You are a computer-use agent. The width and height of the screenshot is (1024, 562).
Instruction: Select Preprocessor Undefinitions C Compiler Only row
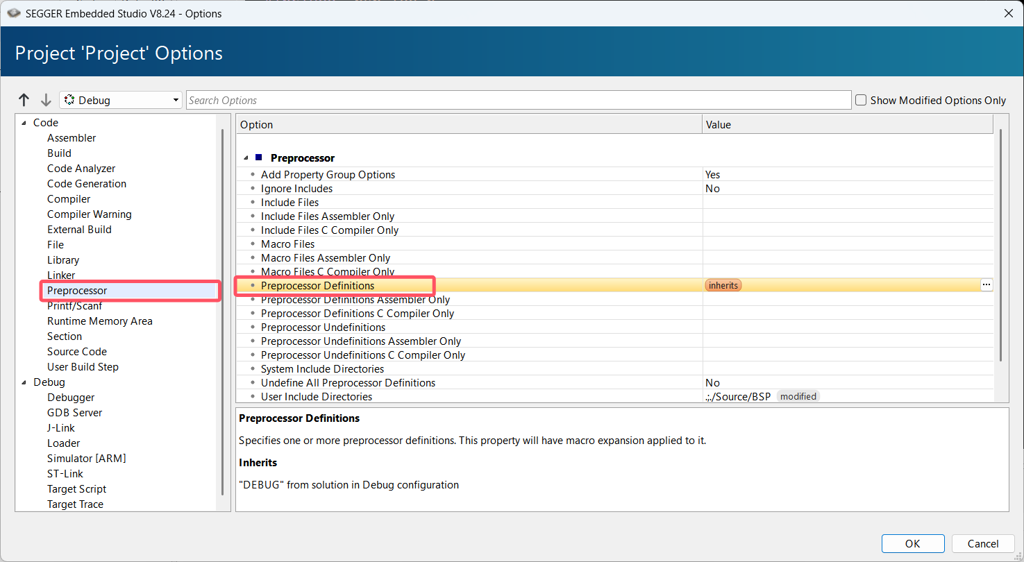tap(614, 355)
